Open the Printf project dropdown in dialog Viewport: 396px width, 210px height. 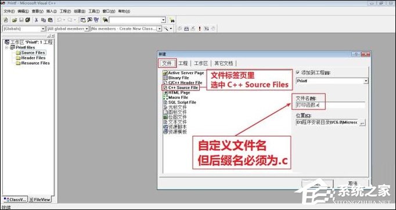click(x=366, y=81)
